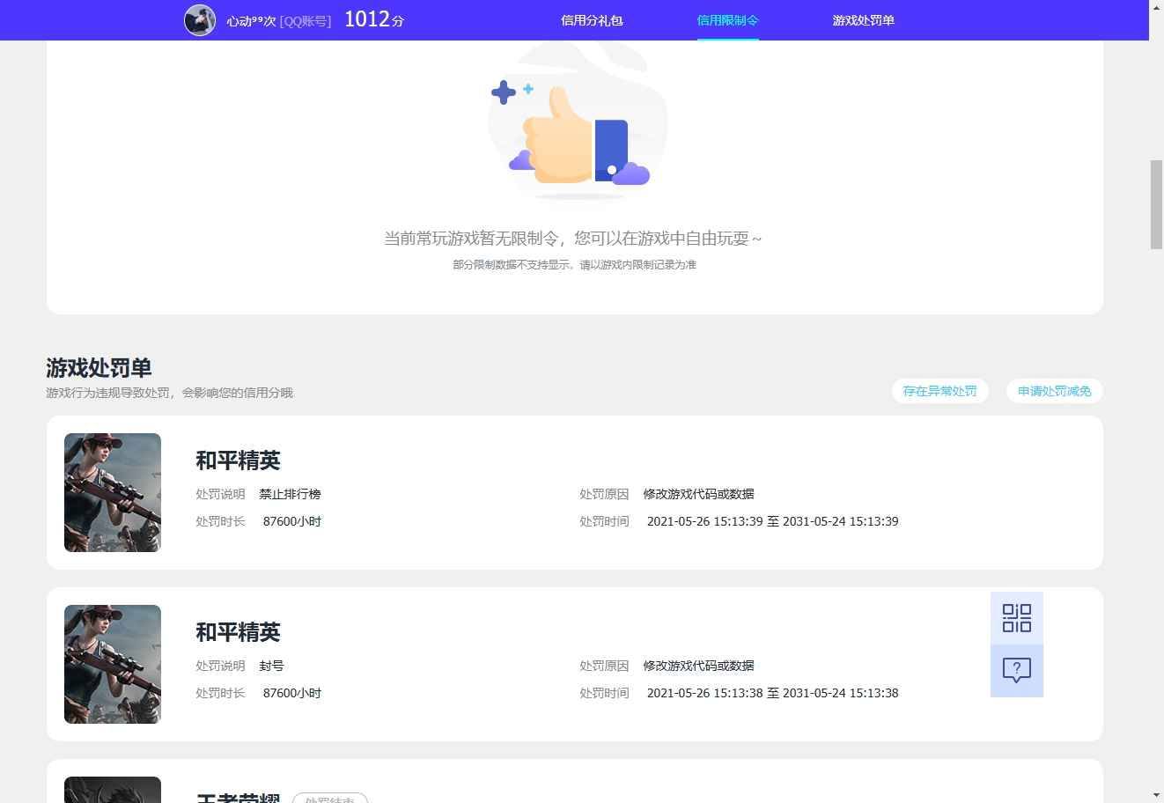Screen dimensions: 1164x803
Task: Open the QR code panel icon
Action: point(1016,617)
